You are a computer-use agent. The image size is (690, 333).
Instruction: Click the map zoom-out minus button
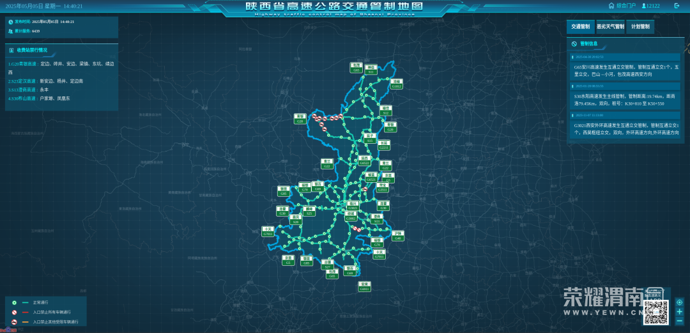coord(679,321)
